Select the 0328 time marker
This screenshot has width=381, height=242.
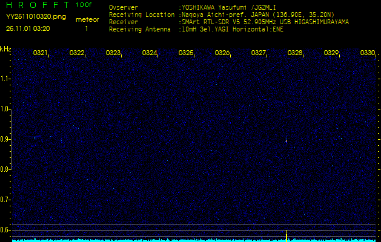click(x=295, y=53)
